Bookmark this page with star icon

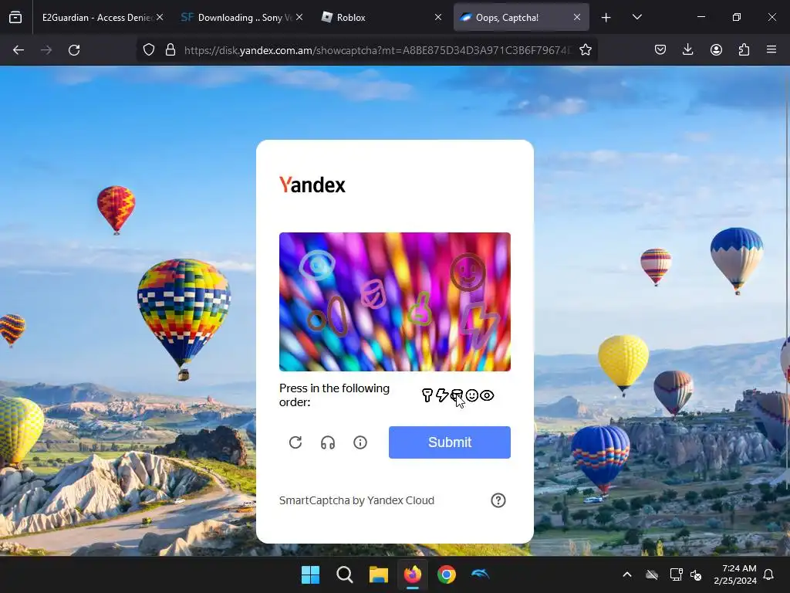pyautogui.click(x=585, y=50)
